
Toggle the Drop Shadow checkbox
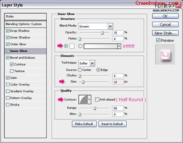(x=8, y=31)
